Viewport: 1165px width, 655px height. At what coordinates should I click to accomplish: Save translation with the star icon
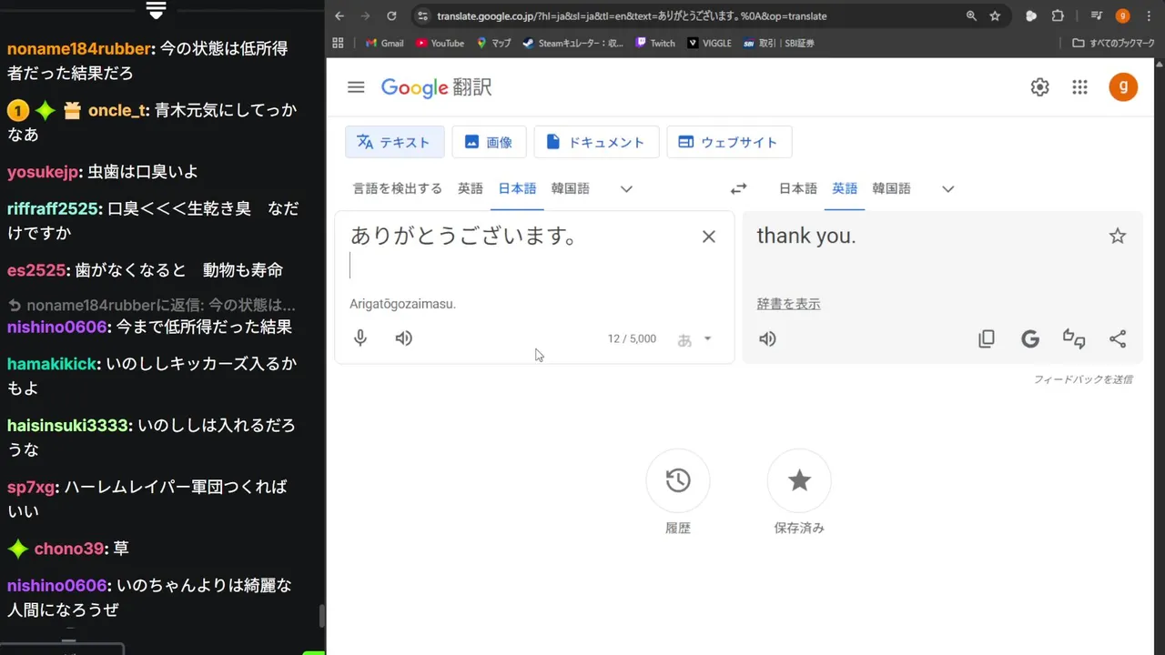pos(1118,237)
